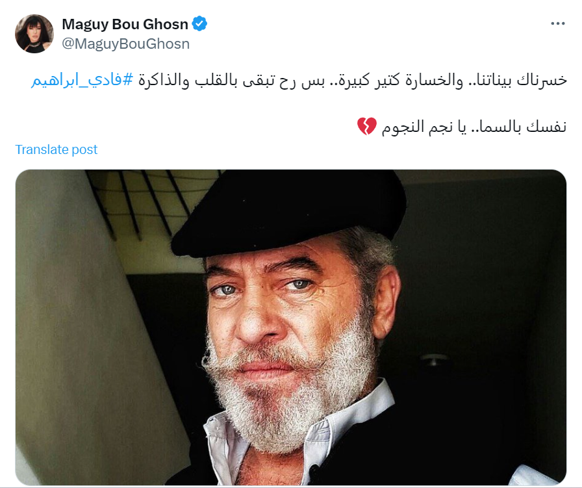Click the Translate post link
The height and width of the screenshot is (488, 582).
[x=56, y=149]
